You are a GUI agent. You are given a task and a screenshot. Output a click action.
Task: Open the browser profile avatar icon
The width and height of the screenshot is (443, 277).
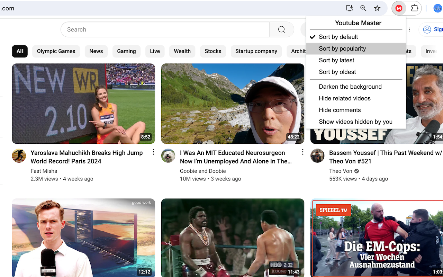pyautogui.click(x=438, y=8)
